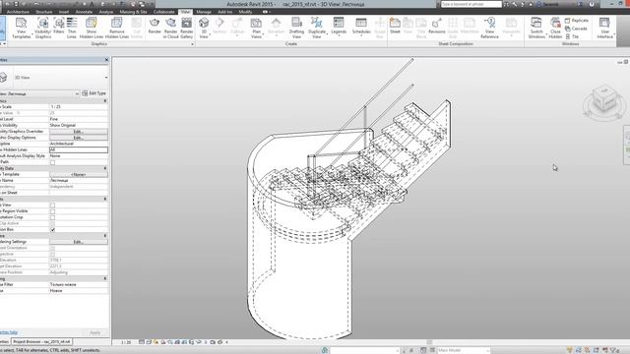The width and height of the screenshot is (630, 354).
Task: Open the User Interface options
Action: click(x=604, y=29)
